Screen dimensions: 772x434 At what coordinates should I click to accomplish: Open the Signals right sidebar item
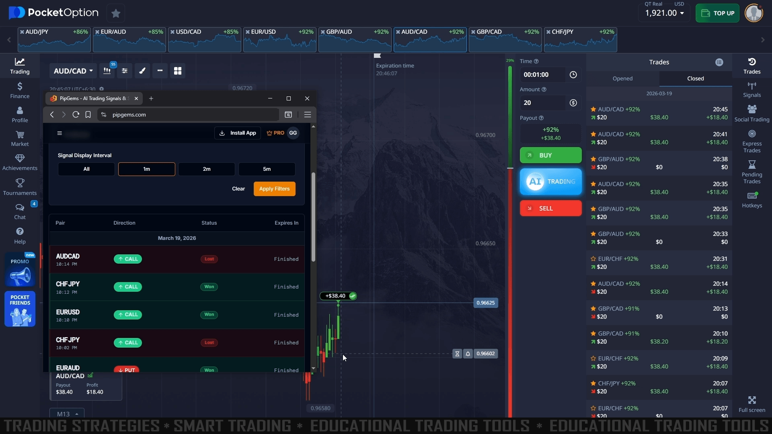[x=752, y=90]
